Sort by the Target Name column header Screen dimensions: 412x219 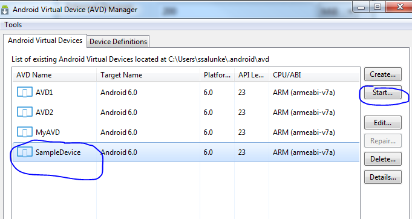pos(148,75)
